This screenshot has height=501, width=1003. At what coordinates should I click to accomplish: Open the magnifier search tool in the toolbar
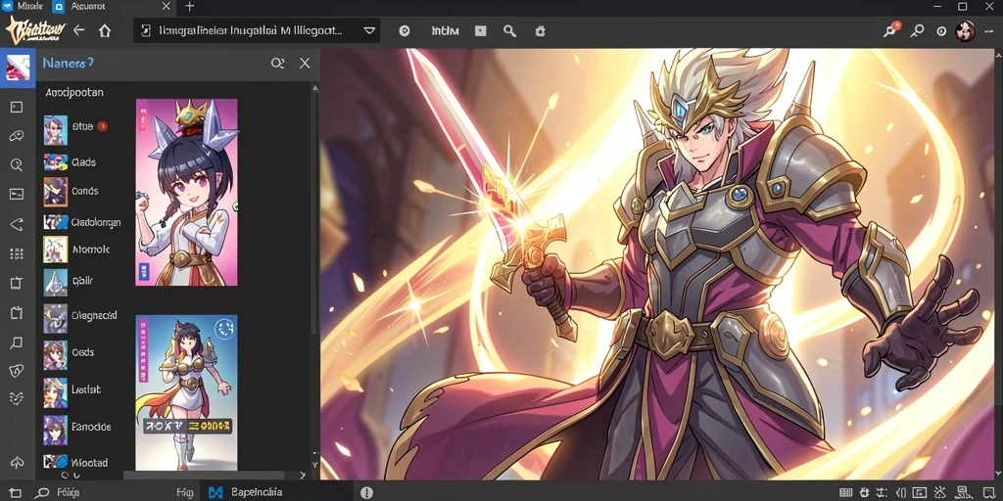tap(509, 30)
